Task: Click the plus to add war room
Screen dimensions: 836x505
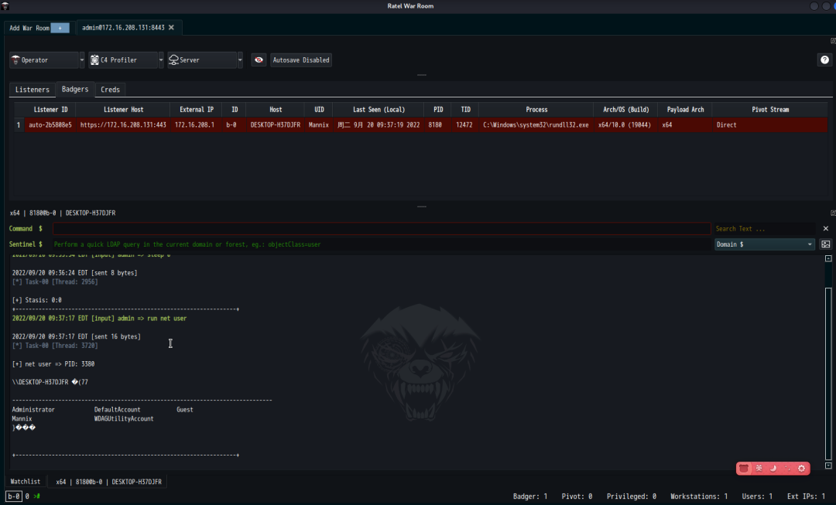Action: click(x=60, y=28)
